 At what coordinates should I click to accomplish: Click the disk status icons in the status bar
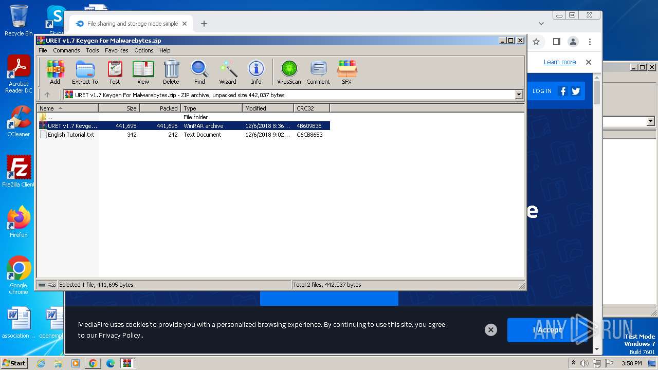click(47, 285)
